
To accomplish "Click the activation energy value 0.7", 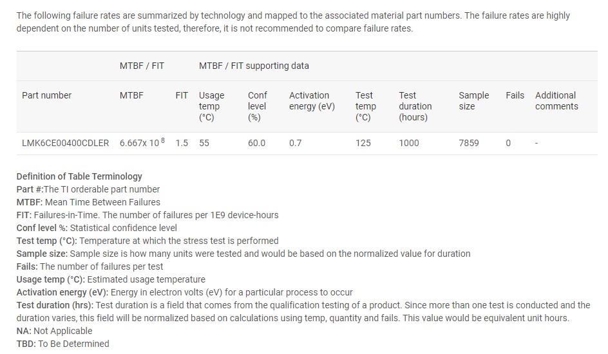I will [295, 143].
